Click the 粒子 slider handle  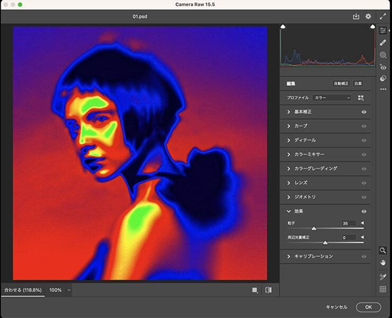(314, 229)
